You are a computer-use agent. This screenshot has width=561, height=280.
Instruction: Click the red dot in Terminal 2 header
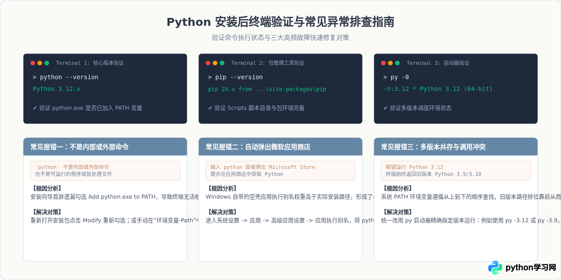[x=208, y=63]
